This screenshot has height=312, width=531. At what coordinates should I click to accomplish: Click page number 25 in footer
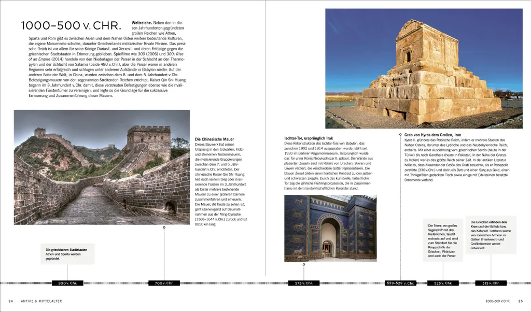pyautogui.click(x=521, y=301)
